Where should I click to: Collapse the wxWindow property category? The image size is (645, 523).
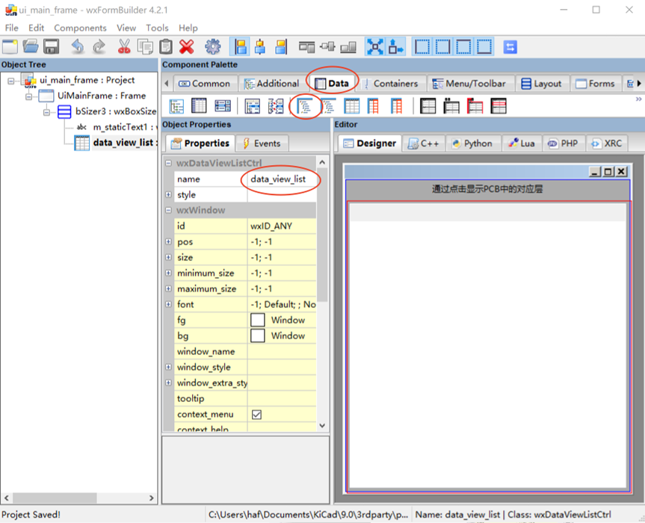pos(169,210)
